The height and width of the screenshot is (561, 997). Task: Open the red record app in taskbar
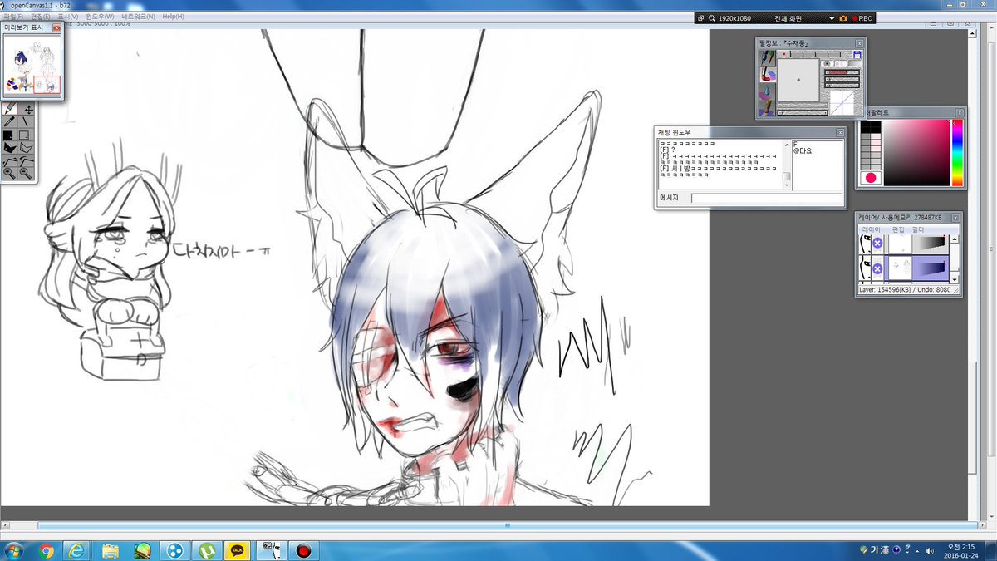click(x=303, y=550)
